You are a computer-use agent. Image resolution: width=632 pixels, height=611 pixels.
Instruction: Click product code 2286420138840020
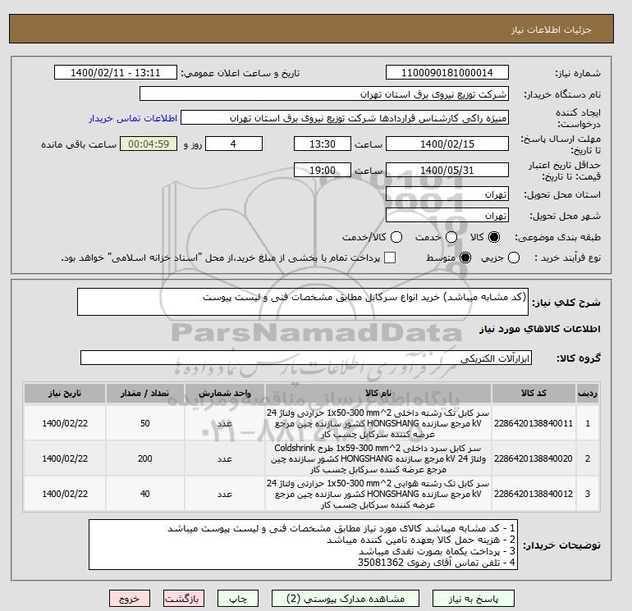point(534,458)
